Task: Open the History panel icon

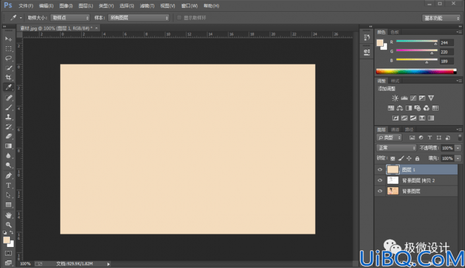Action: [x=367, y=38]
